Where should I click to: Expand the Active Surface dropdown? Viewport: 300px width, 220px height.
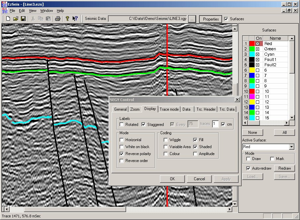click(x=291, y=147)
